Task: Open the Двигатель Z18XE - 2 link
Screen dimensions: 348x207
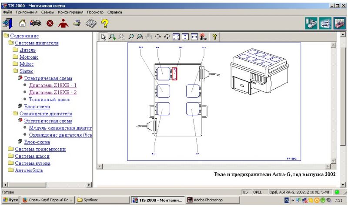Action: click(x=53, y=92)
